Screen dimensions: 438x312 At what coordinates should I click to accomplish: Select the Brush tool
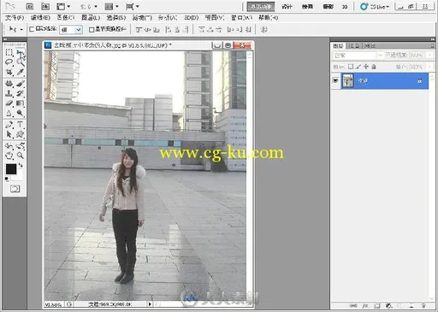(20, 84)
